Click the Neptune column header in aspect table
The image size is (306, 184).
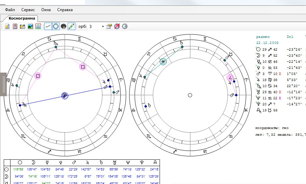click(x=128, y=162)
